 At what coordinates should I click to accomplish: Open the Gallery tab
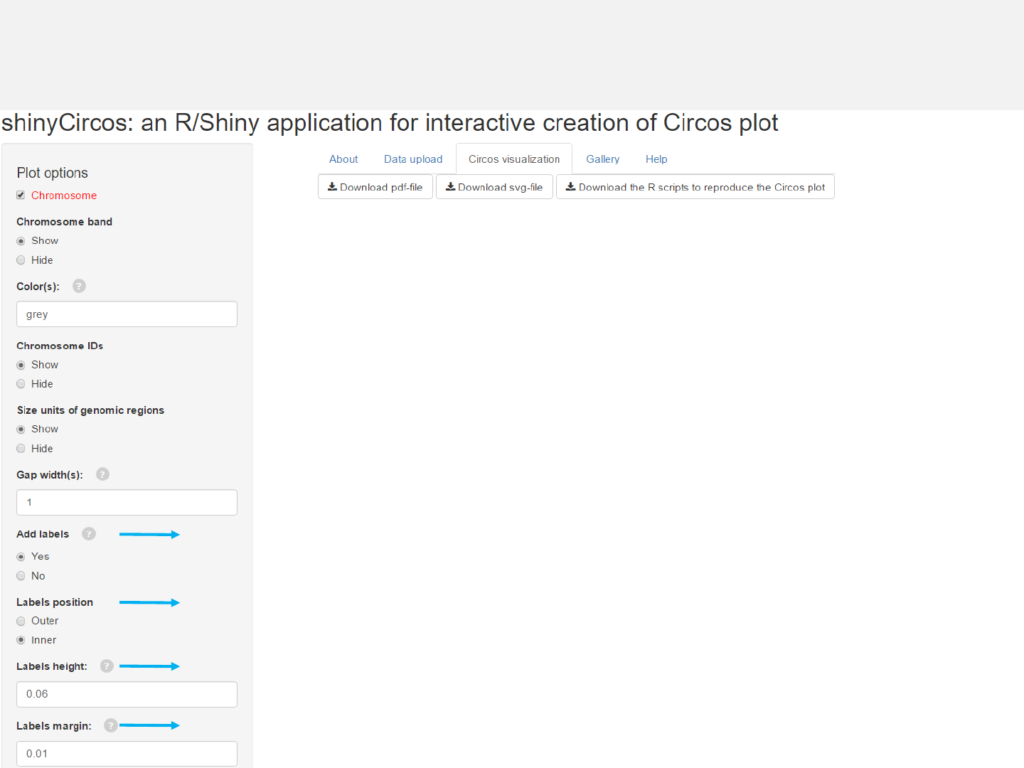pos(603,159)
